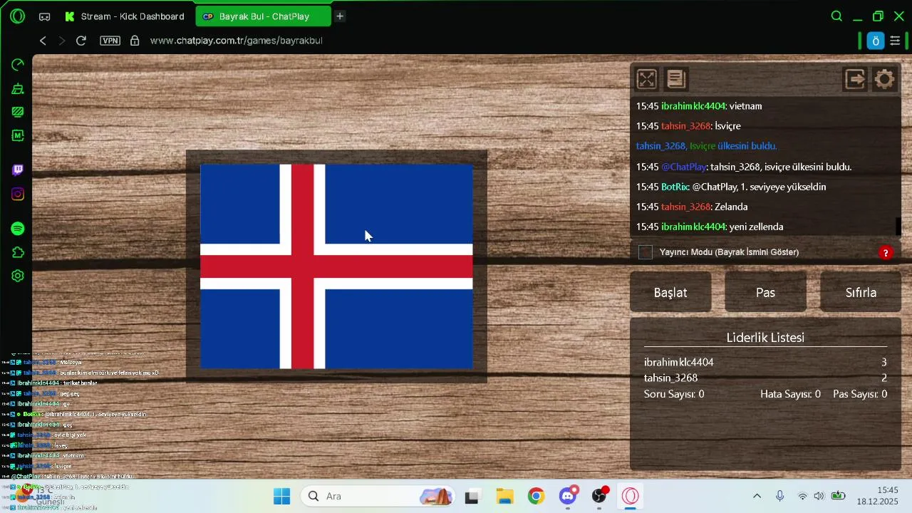This screenshot has height=513, width=912.
Task: Open the extensions puzzle icon in sidebar
Action: tap(18, 252)
